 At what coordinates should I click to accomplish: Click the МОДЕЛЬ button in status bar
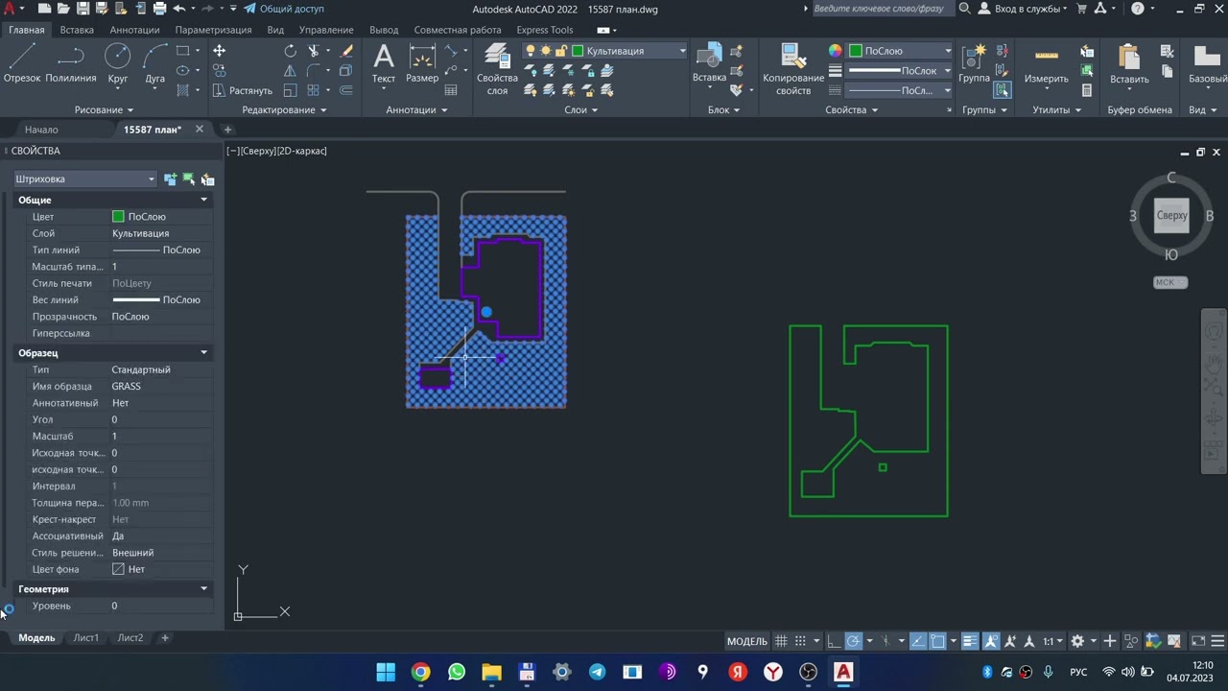(x=747, y=641)
